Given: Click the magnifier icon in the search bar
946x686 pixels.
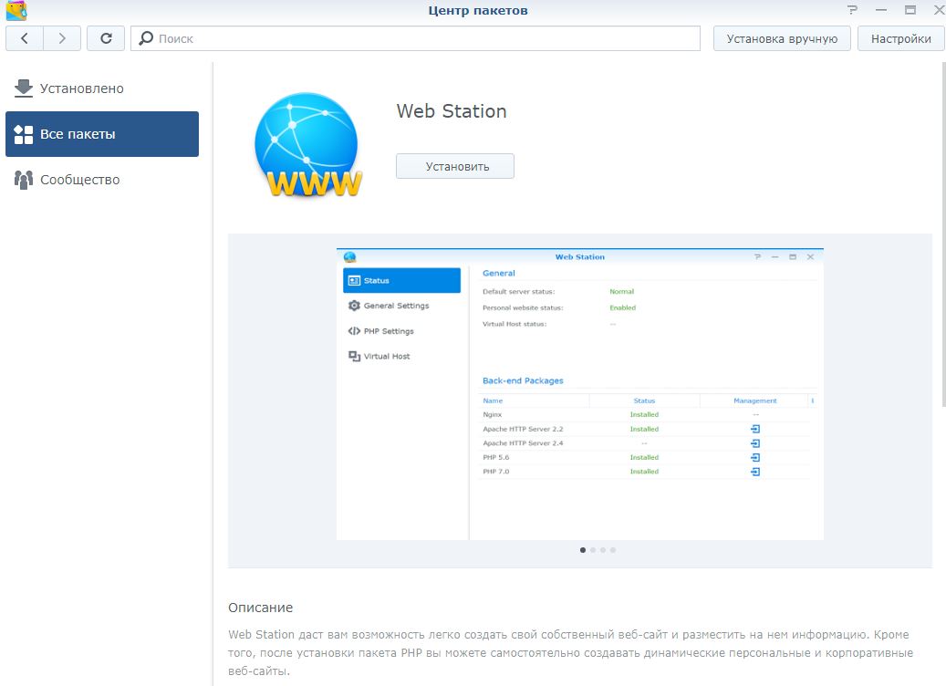Looking at the screenshot, I should [145, 37].
